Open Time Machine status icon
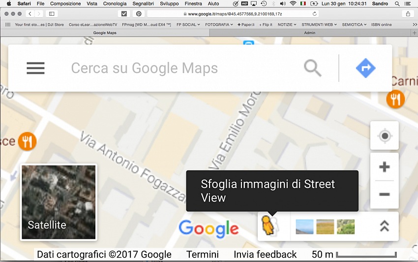This screenshot has width=418, height=262. 264,4
